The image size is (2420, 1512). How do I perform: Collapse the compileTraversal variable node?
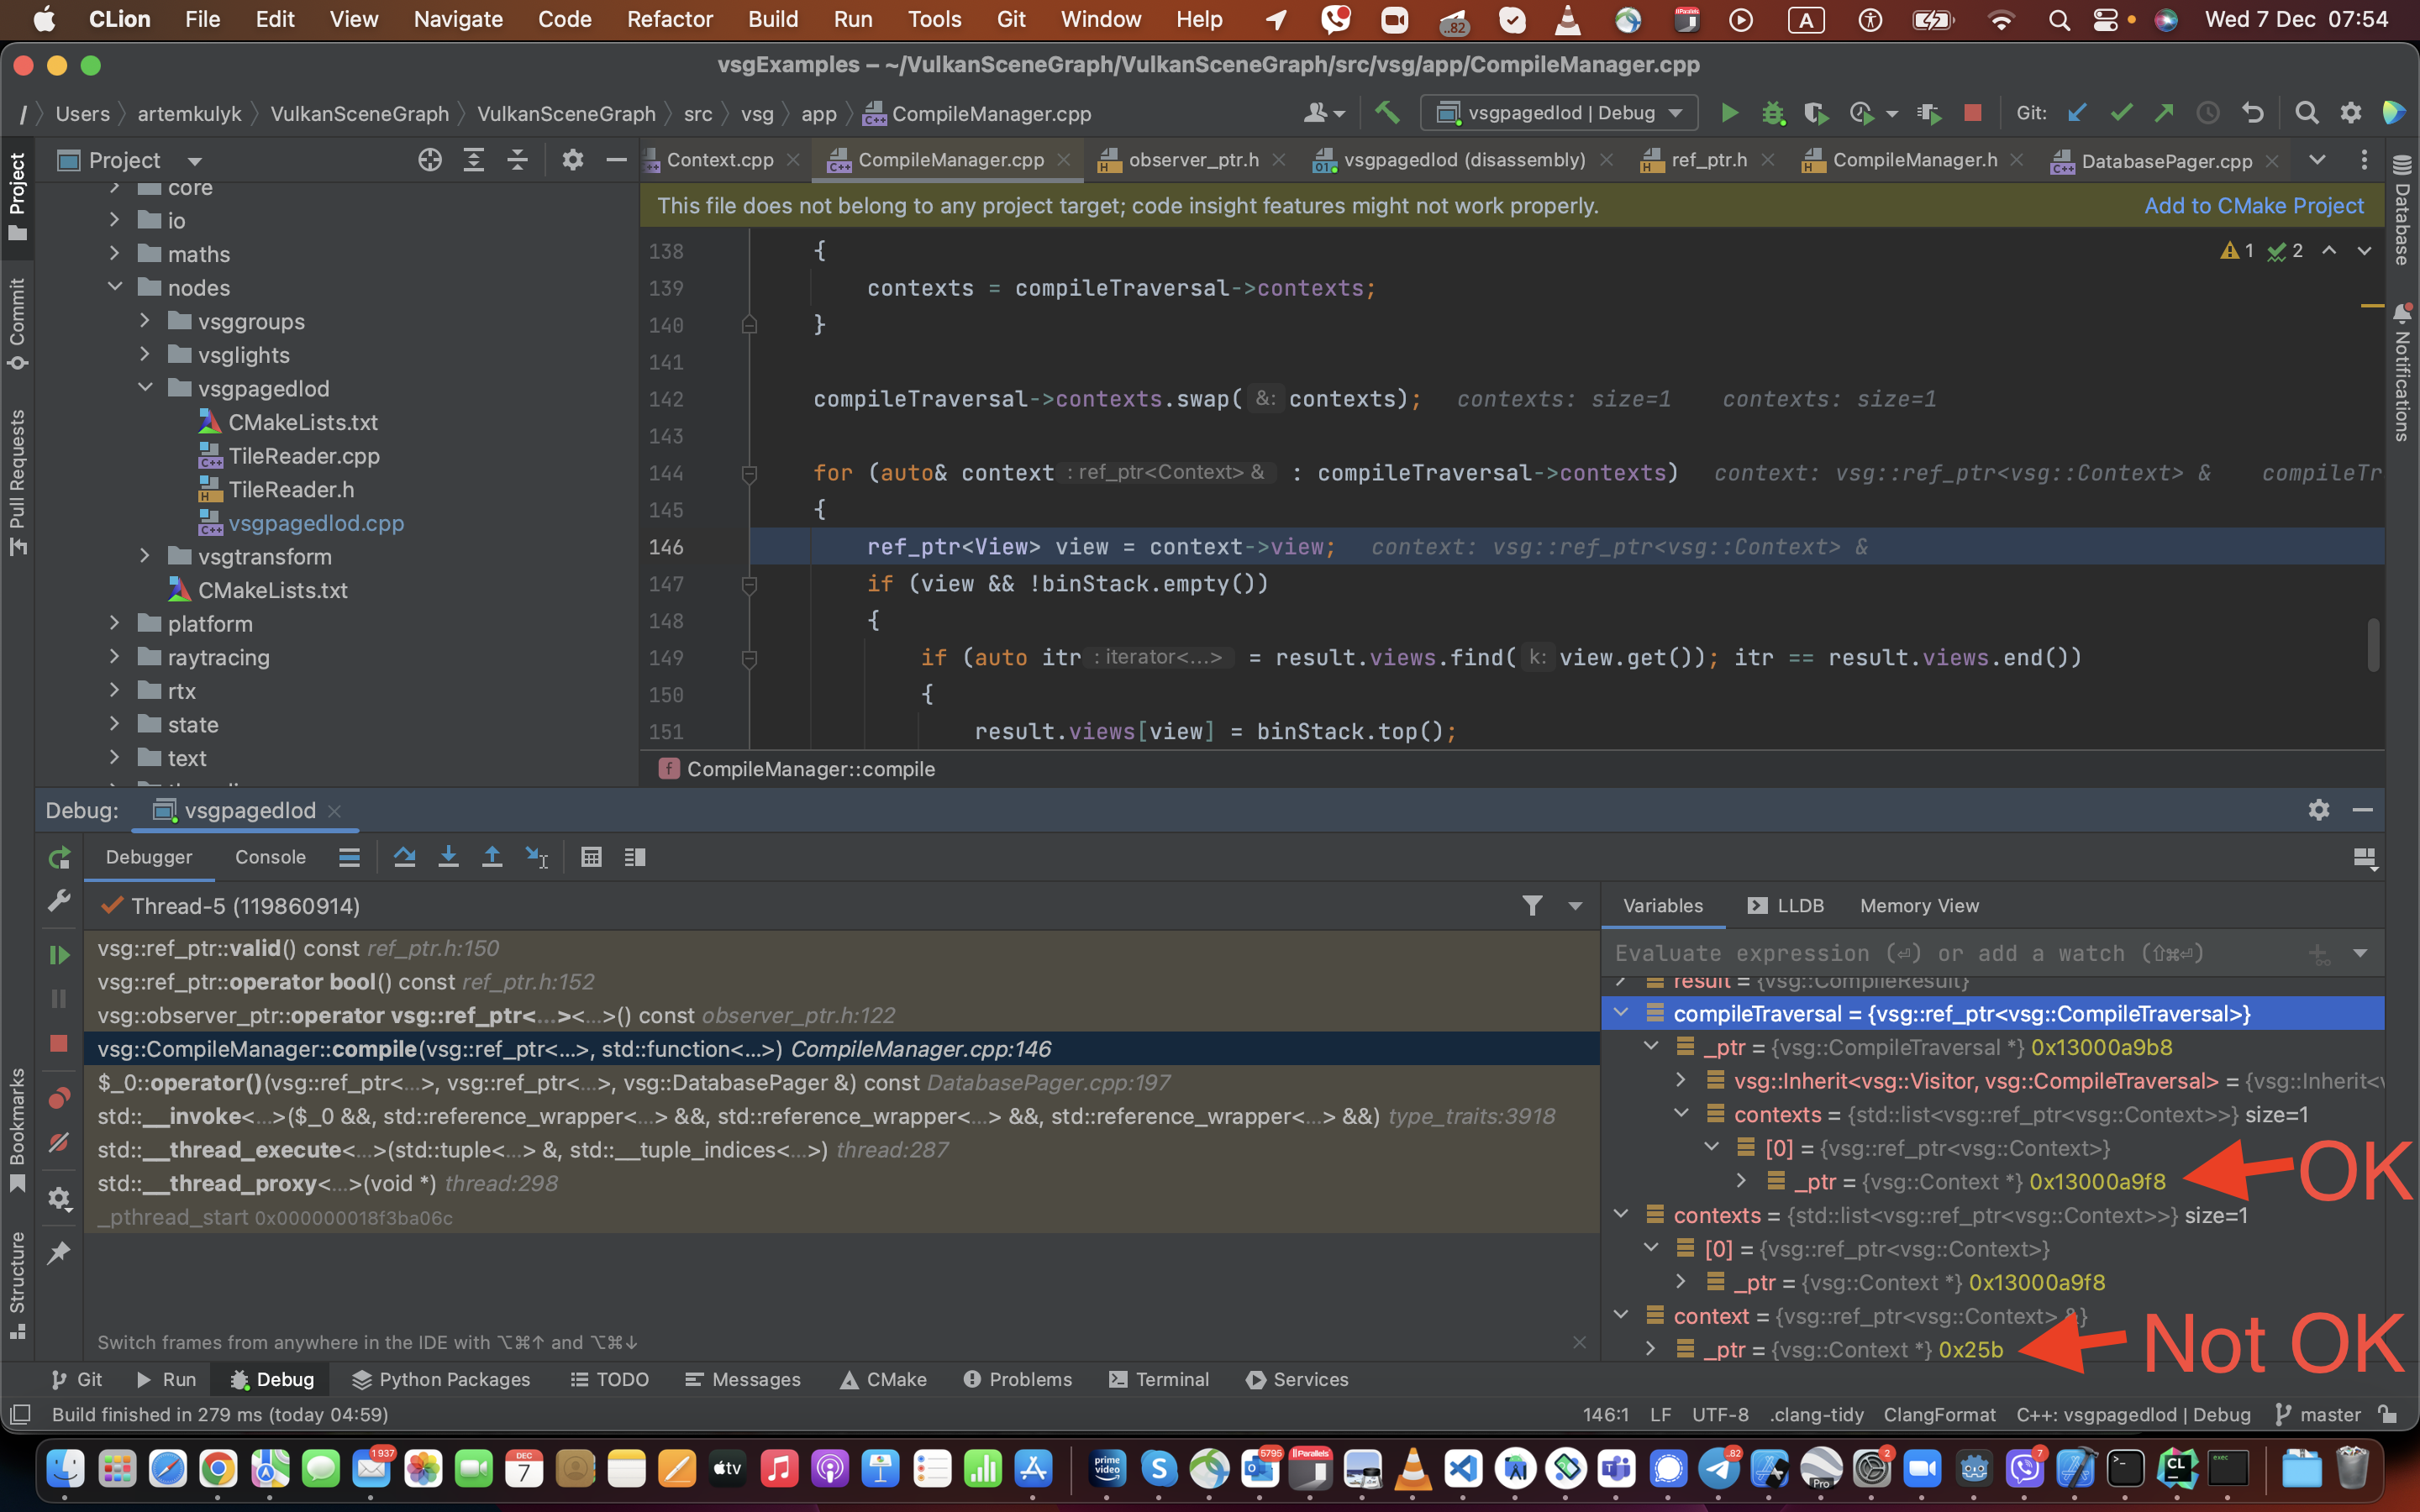point(1622,1013)
